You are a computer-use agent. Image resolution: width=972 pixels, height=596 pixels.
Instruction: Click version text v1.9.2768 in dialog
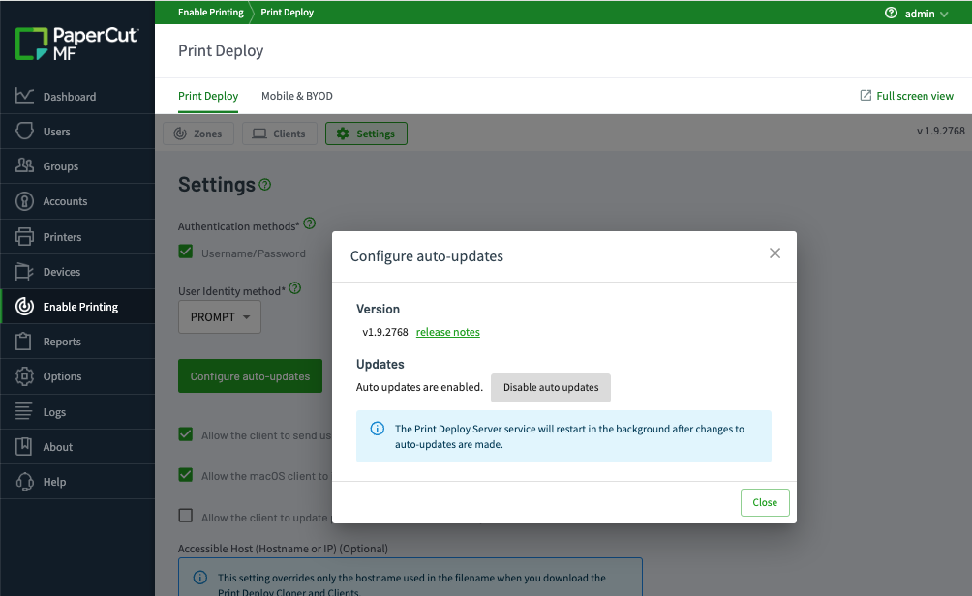tap(385, 332)
